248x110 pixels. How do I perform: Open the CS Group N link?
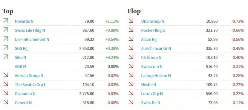coord(151,57)
